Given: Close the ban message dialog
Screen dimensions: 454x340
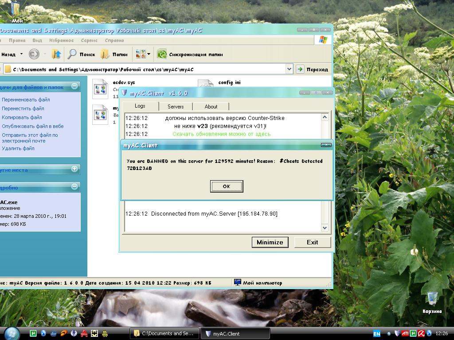Looking at the screenshot, I should coord(326,145).
